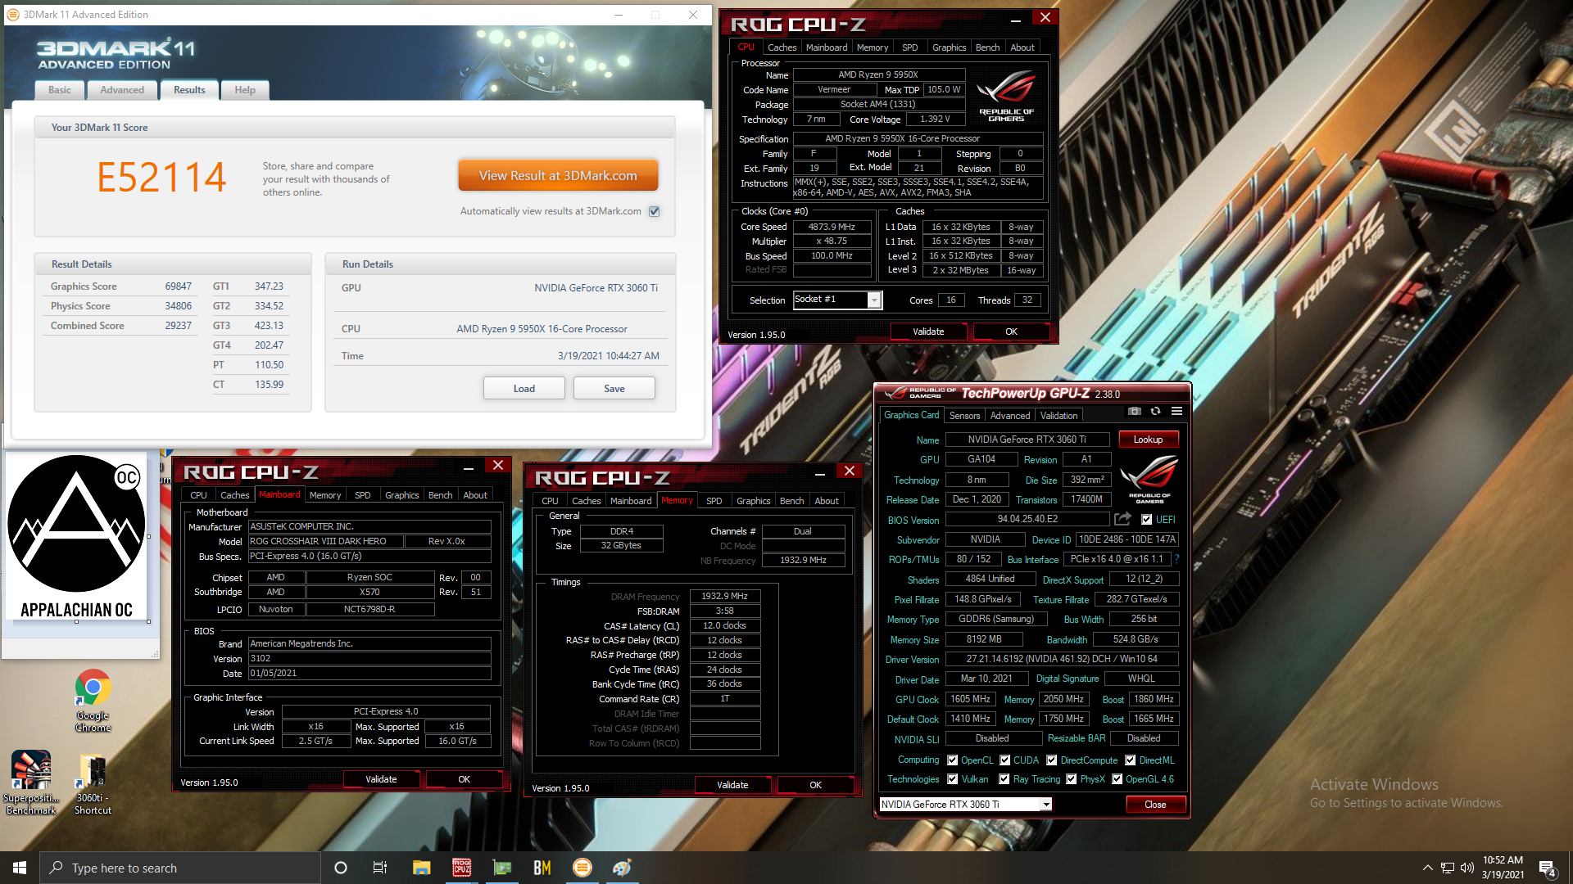The height and width of the screenshot is (884, 1573).
Task: Click Save button in Run Details
Action: click(x=614, y=388)
